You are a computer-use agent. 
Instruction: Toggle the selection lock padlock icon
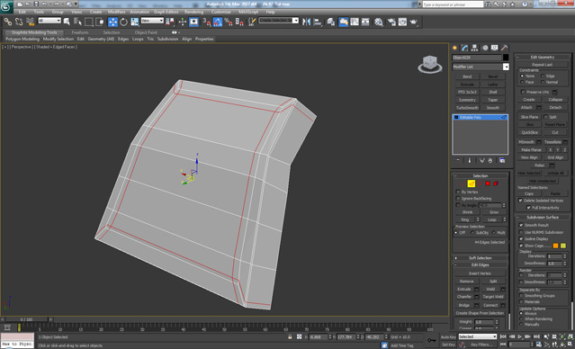click(290, 336)
